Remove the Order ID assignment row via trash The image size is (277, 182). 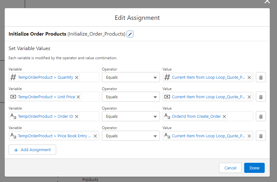261,117
